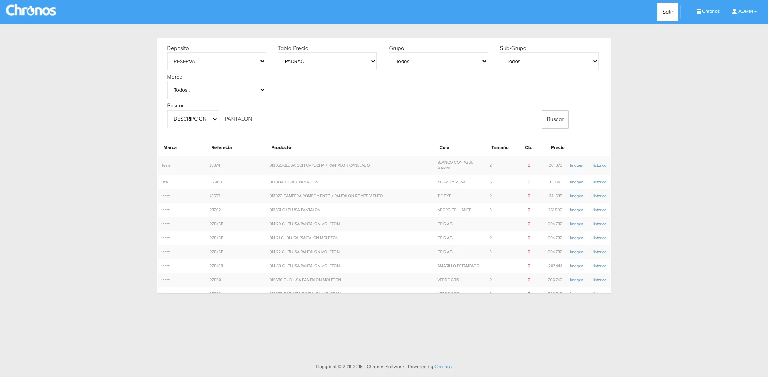Screen dimensions: 768x377
Task: Open Imagen link for reference 23262
Action: pyautogui.click(x=576, y=210)
